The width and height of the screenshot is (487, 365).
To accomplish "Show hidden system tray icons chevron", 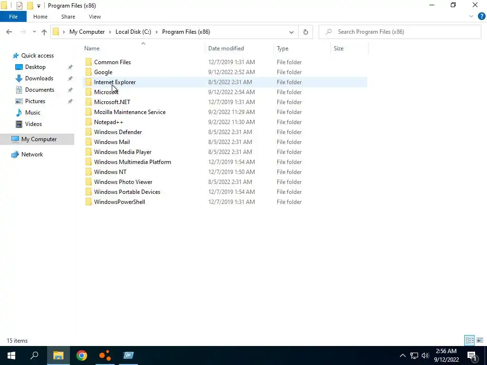I will point(402,355).
